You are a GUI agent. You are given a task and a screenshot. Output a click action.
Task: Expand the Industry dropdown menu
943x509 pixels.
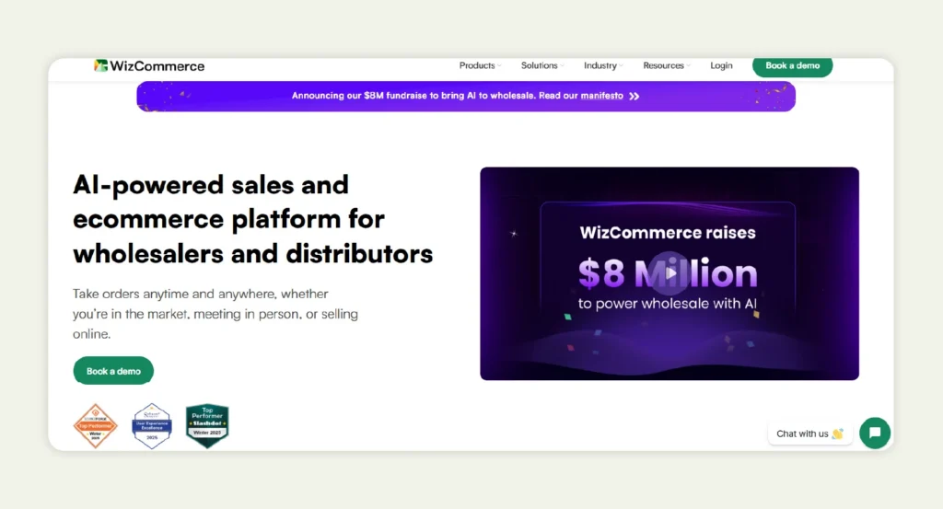[x=603, y=65]
